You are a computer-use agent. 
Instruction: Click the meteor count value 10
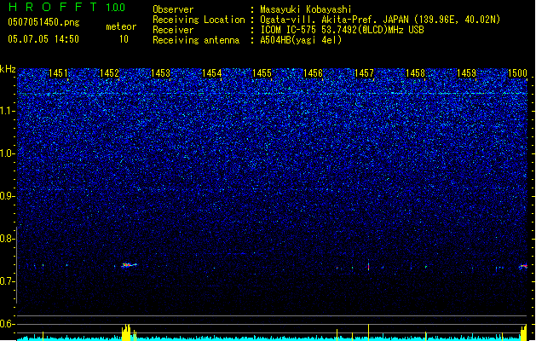tap(124, 39)
